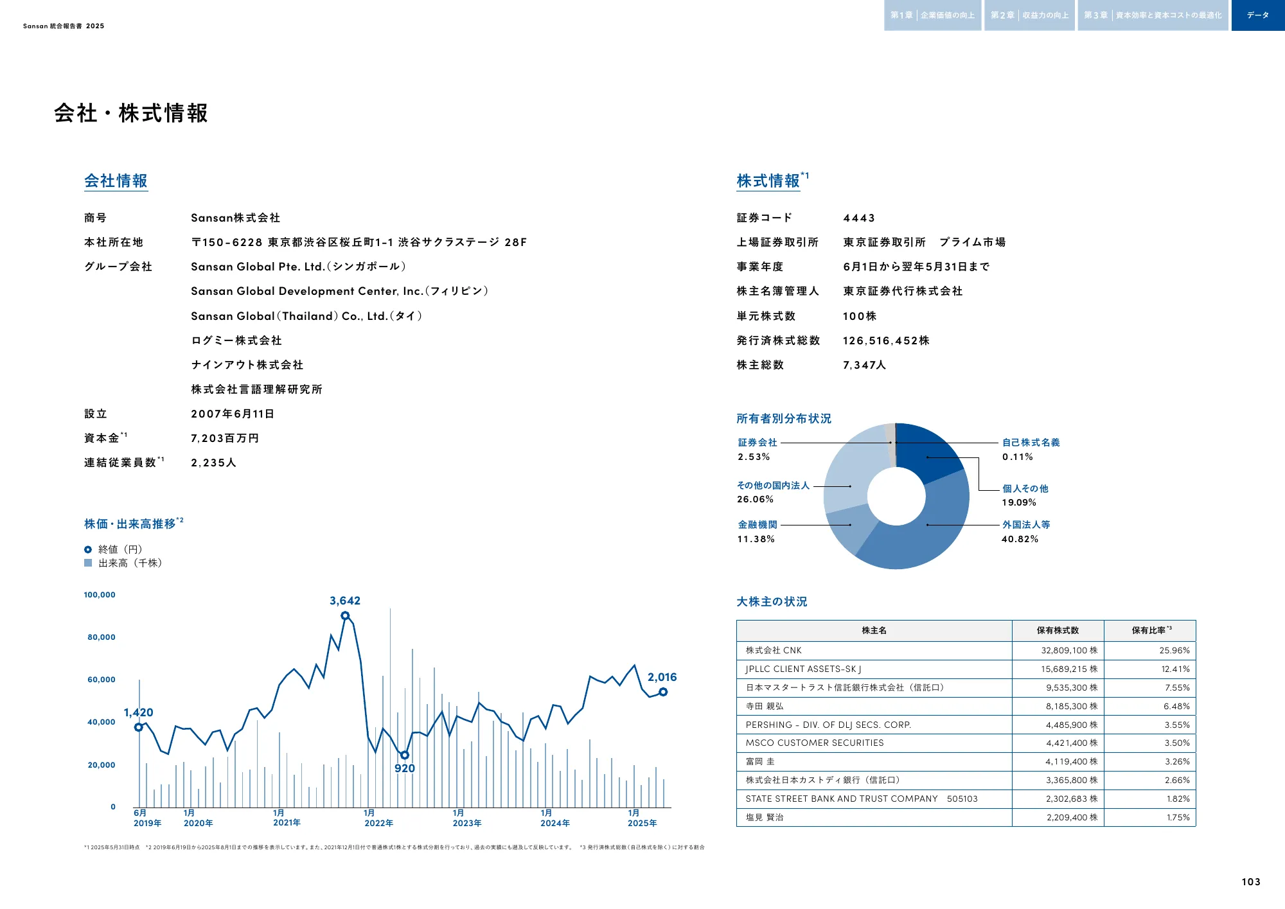
Task: Toggle the 920 low data point
Action: 405,755
